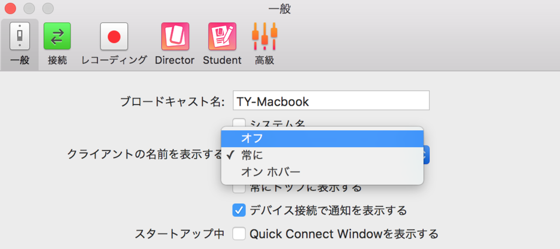Switch to the 接続 connection pane
Screen dimensions: 560x249
(x=57, y=45)
